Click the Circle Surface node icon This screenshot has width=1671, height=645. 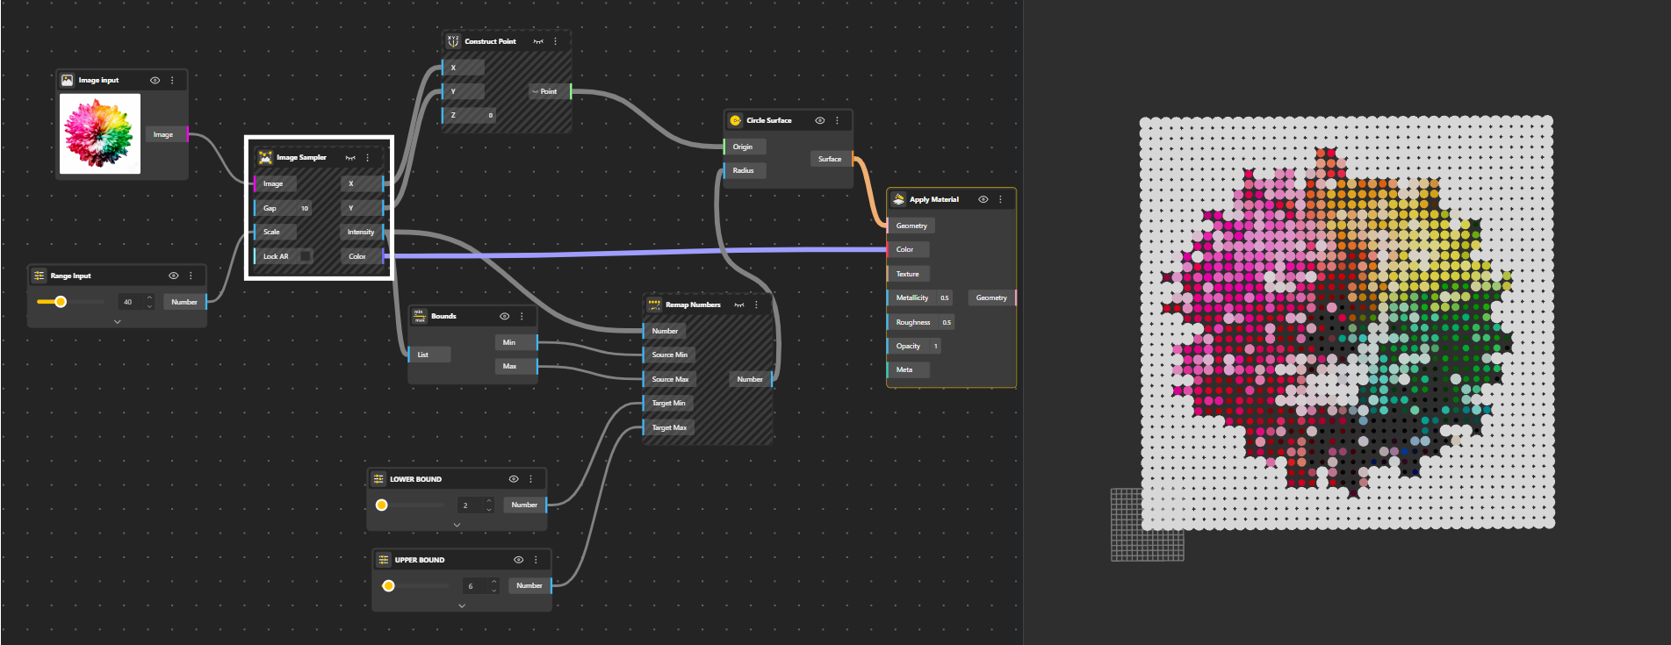736,120
